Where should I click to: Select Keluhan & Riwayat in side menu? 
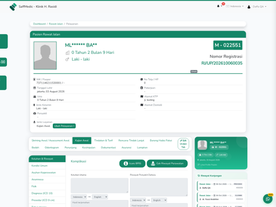[47, 159]
